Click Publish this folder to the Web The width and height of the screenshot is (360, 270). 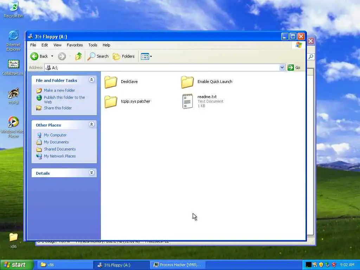[x=64, y=99]
